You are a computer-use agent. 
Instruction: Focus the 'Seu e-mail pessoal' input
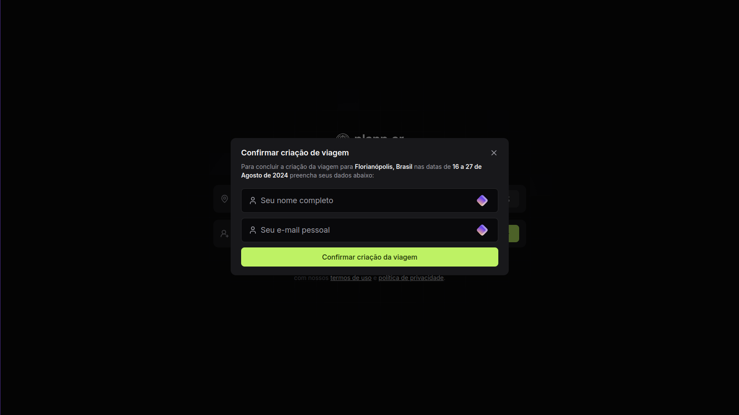365,230
